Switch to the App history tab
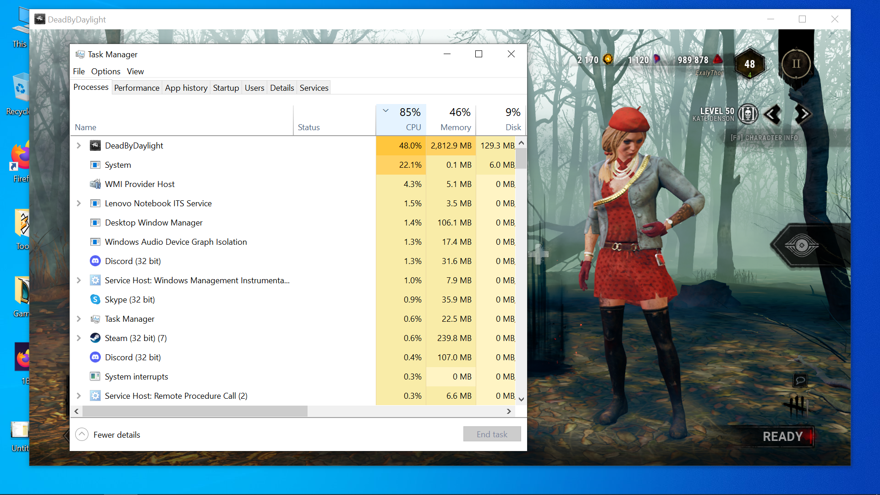Screen dimensions: 880x495 pyautogui.click(x=186, y=88)
